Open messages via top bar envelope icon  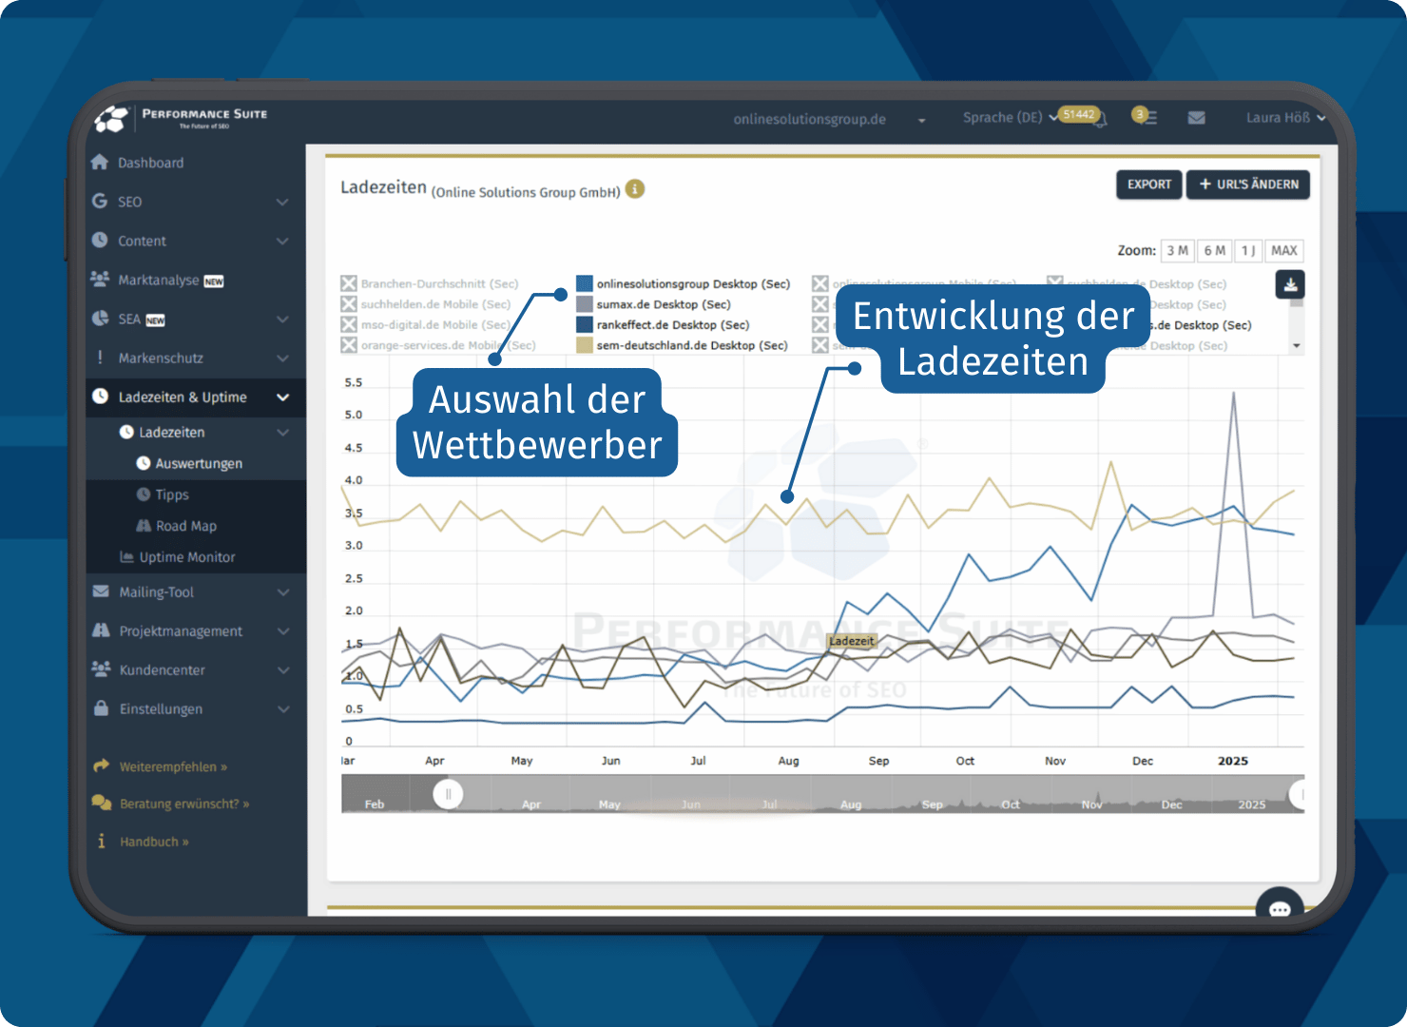[1197, 117]
